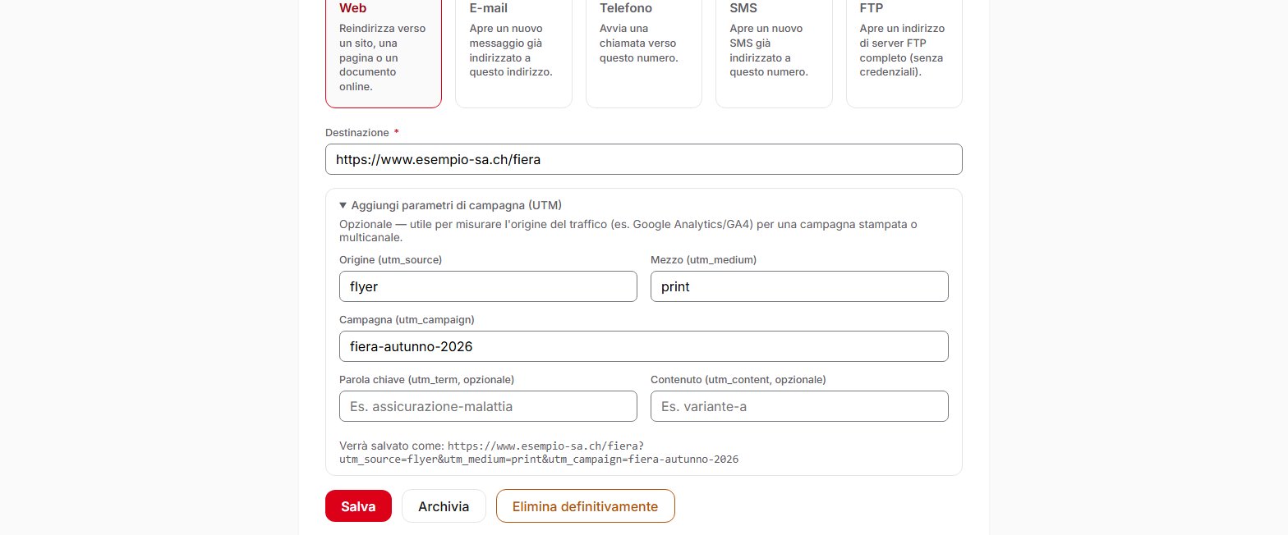The height and width of the screenshot is (535, 1288).
Task: Click the Campagna (utm_campaign) field
Action: tap(643, 346)
